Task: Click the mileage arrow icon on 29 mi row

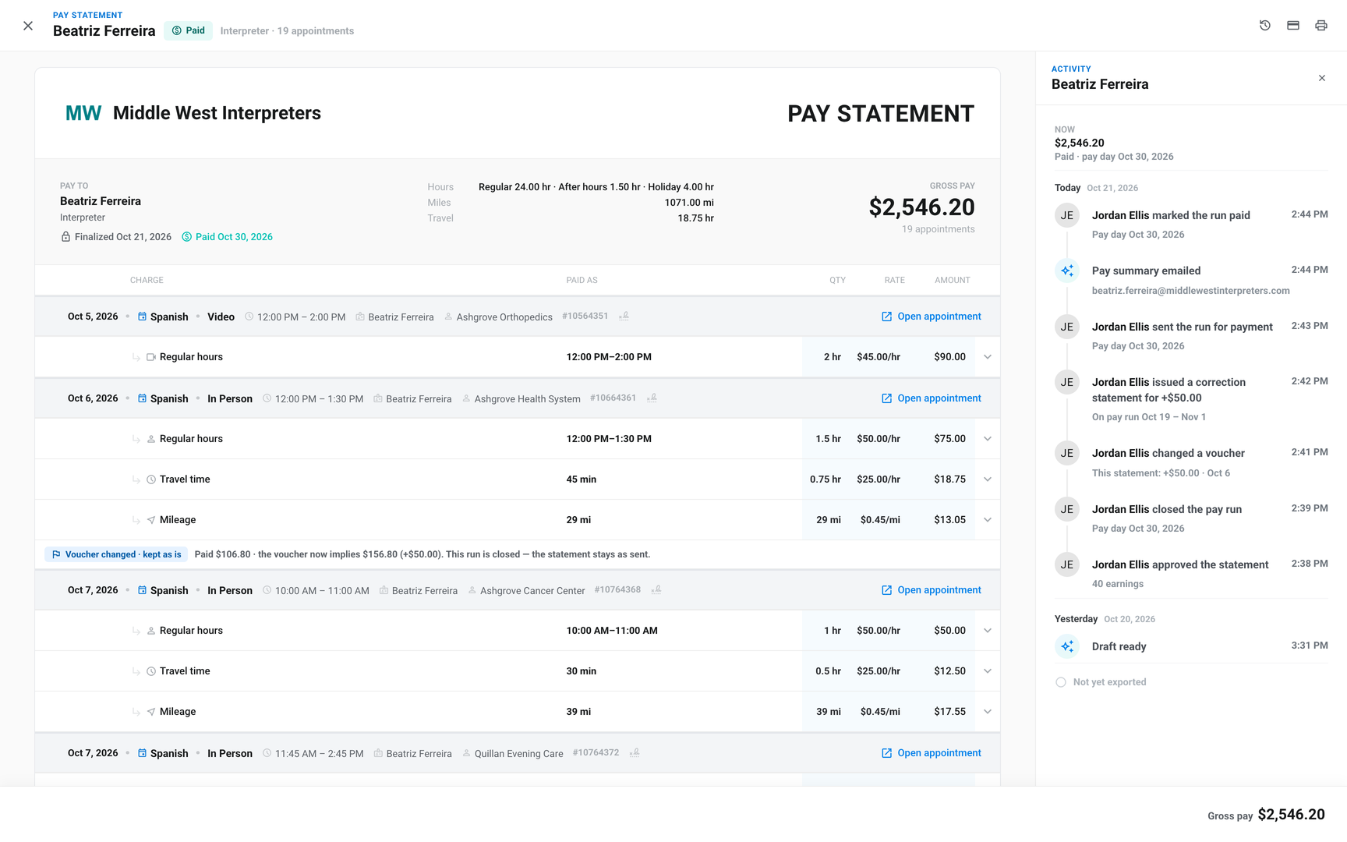Action: click(151, 520)
